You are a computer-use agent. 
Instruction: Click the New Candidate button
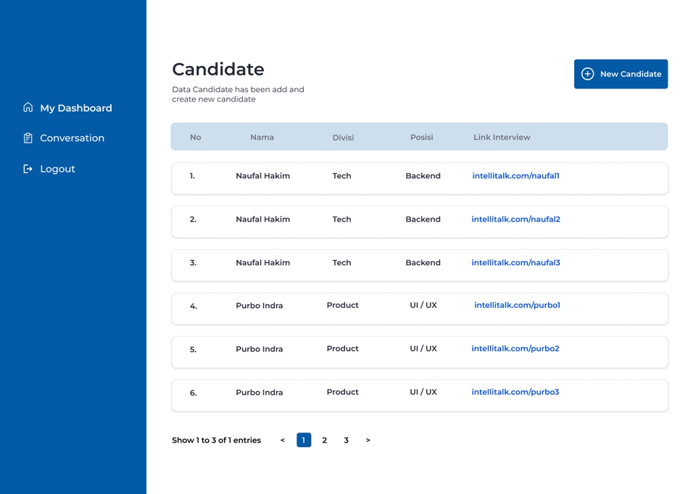pos(621,74)
